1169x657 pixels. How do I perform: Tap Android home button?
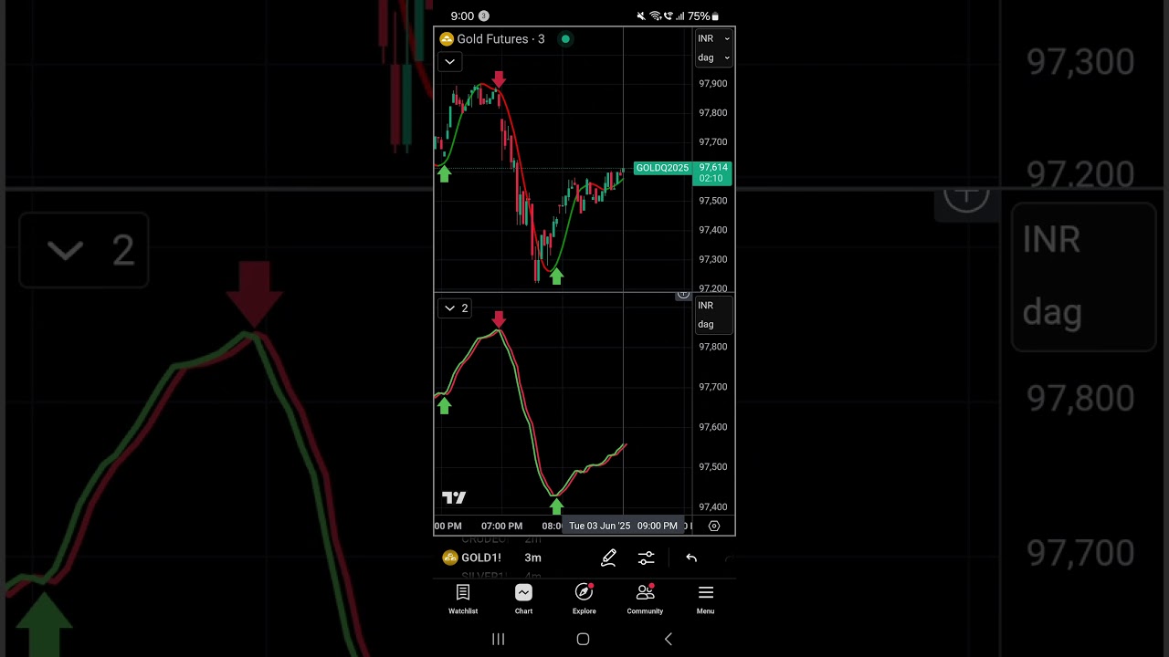point(583,639)
